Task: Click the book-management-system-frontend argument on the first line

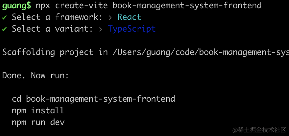Action: tap(187, 6)
